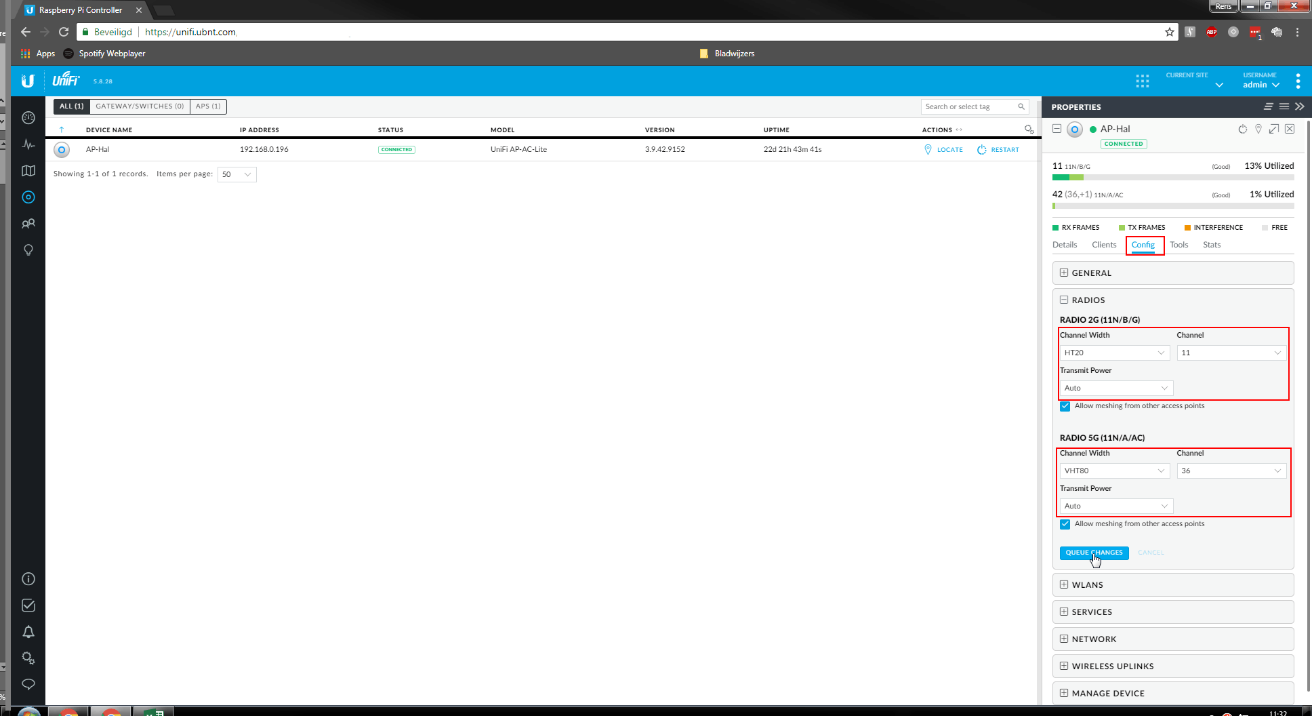This screenshot has width=1312, height=716.
Task: Open the Insights lightbulb icon in sidebar
Action: tap(28, 250)
